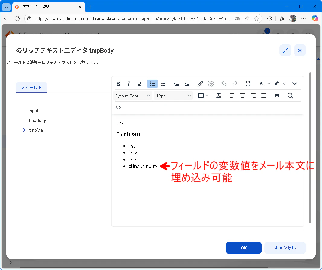Expand the tmpMail tree node
322x270 pixels.
click(24, 130)
